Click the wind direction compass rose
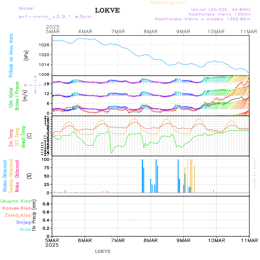Viewport: 260px width, 260px height. pyautogui.click(x=35, y=85)
